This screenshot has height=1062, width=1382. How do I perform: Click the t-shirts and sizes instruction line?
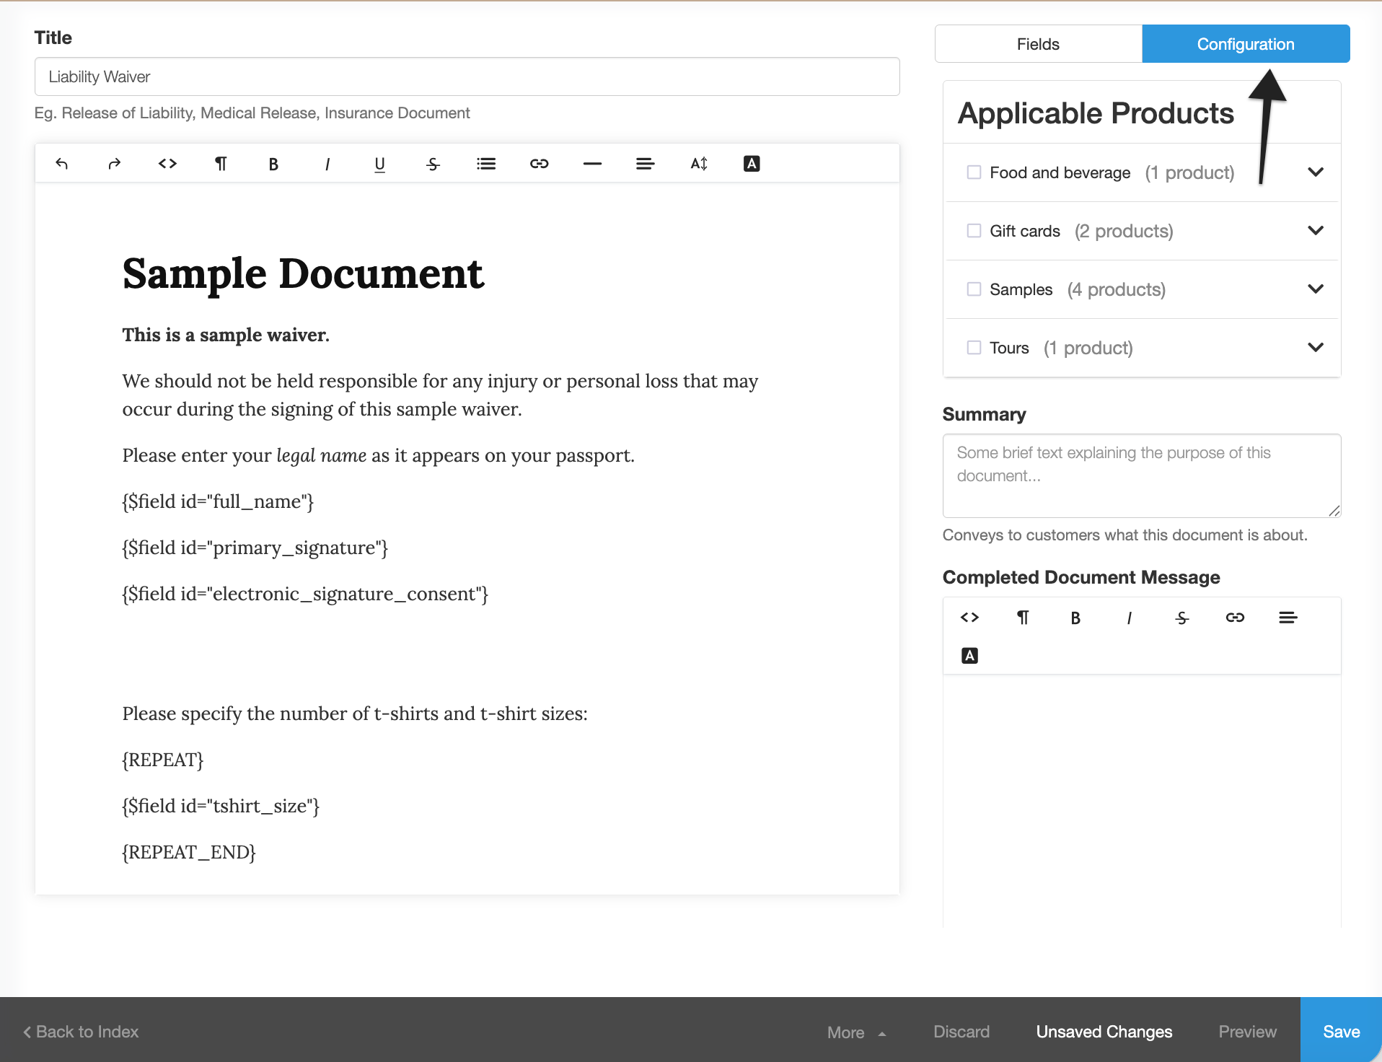(x=355, y=714)
